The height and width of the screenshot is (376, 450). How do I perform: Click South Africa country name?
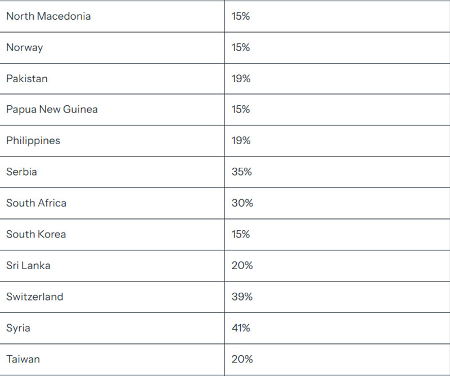click(x=37, y=203)
